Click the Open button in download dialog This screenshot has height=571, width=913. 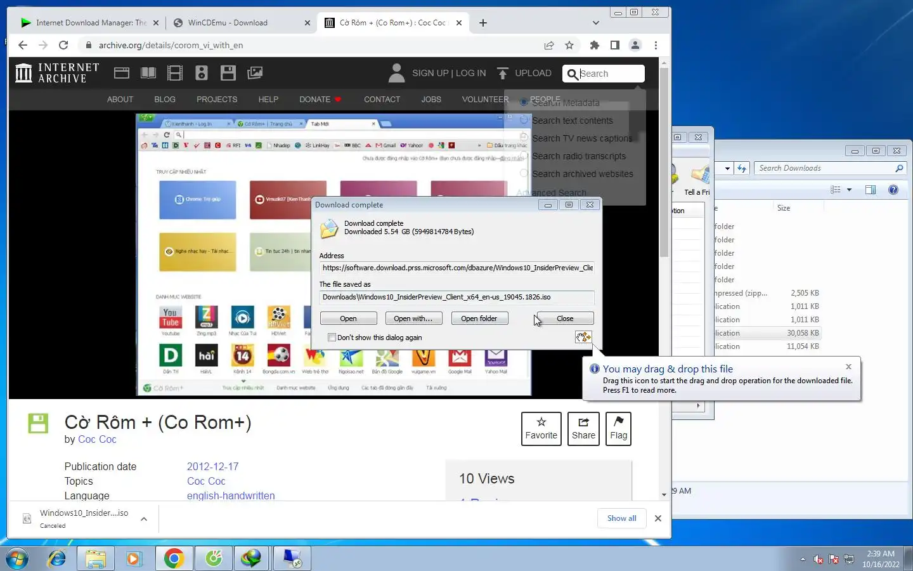[x=348, y=318]
